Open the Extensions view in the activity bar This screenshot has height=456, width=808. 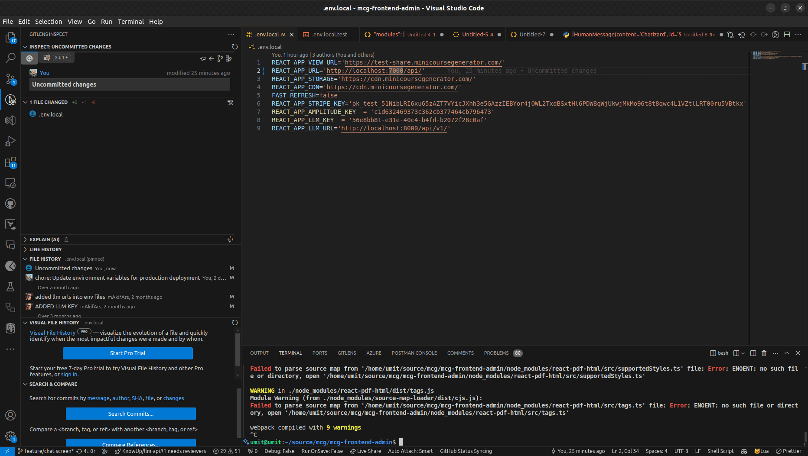pyautogui.click(x=10, y=162)
